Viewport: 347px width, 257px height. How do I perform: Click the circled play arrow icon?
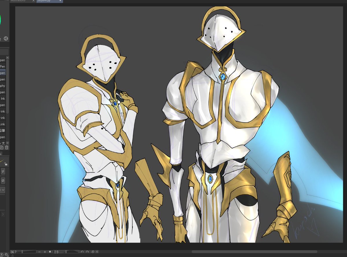click(x=6, y=38)
